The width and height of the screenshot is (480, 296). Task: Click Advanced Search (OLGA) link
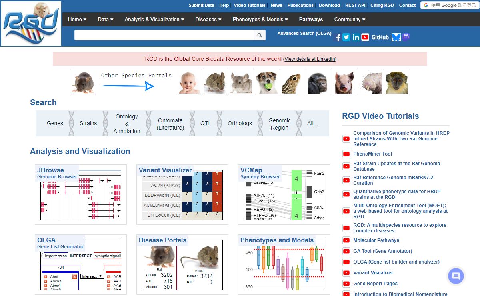[304, 33]
